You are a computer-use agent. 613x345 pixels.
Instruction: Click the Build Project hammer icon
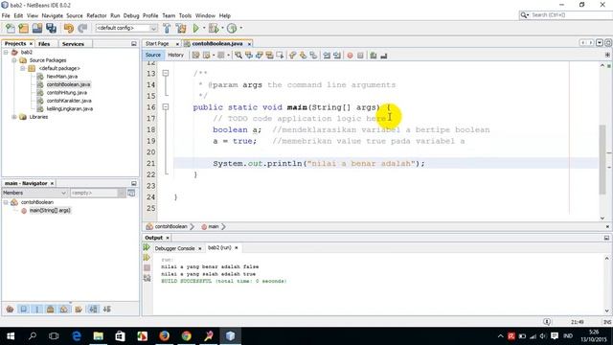167,28
